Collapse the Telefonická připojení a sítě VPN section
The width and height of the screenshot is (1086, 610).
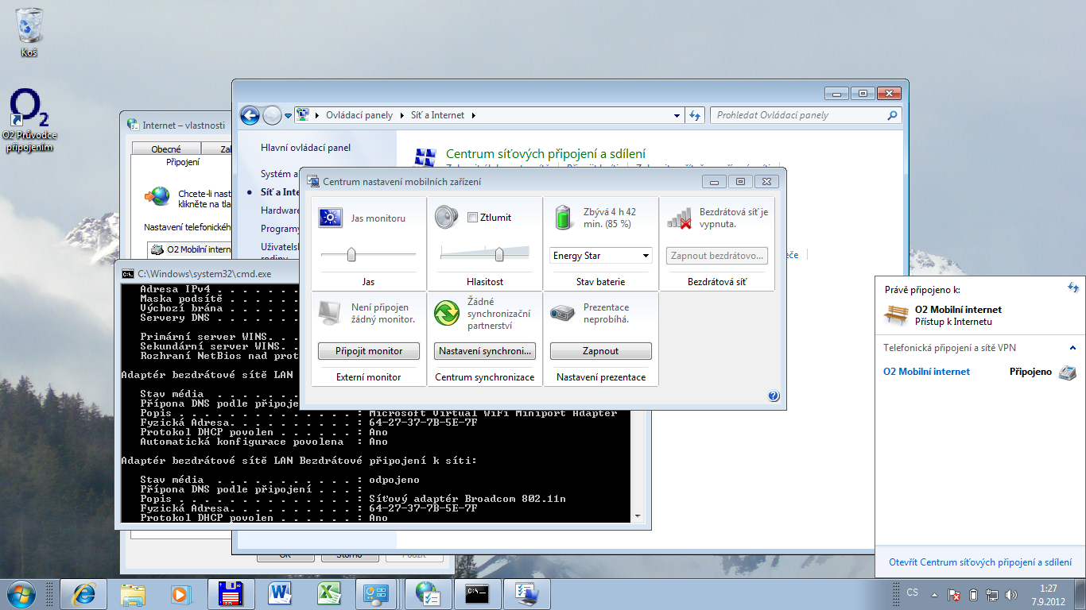point(1072,348)
